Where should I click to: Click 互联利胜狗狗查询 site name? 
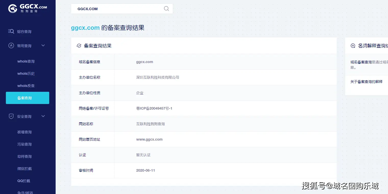click(151, 124)
